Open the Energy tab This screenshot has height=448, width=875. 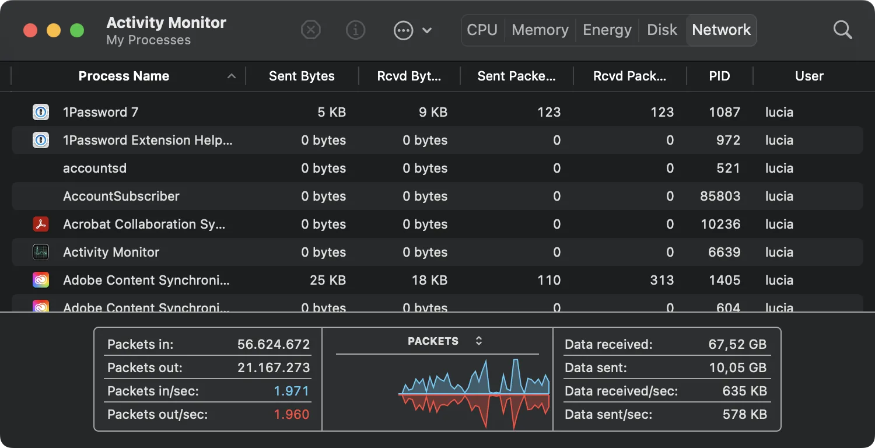click(x=607, y=30)
